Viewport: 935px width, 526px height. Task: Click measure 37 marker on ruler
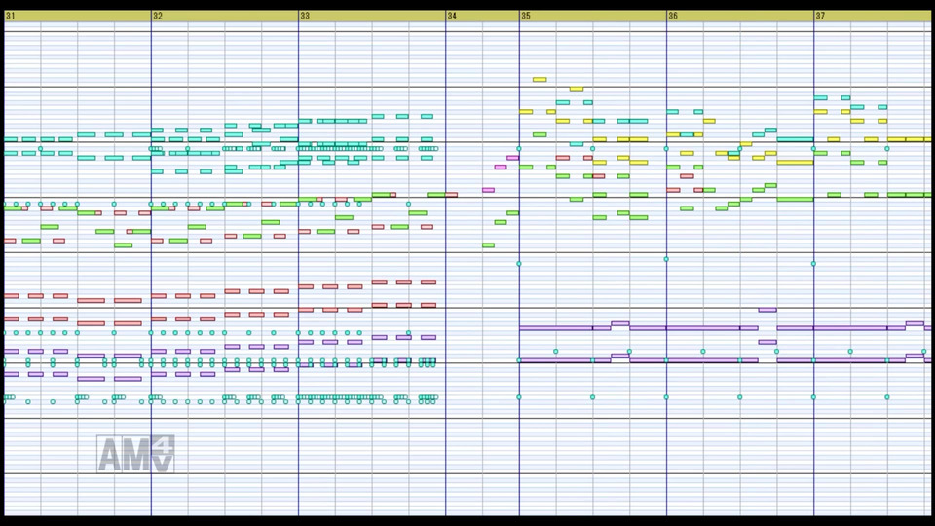(820, 17)
